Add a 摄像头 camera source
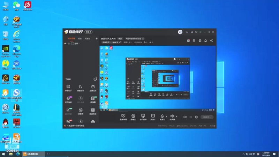Screen dimensions: 279x157 tap(133, 117)
